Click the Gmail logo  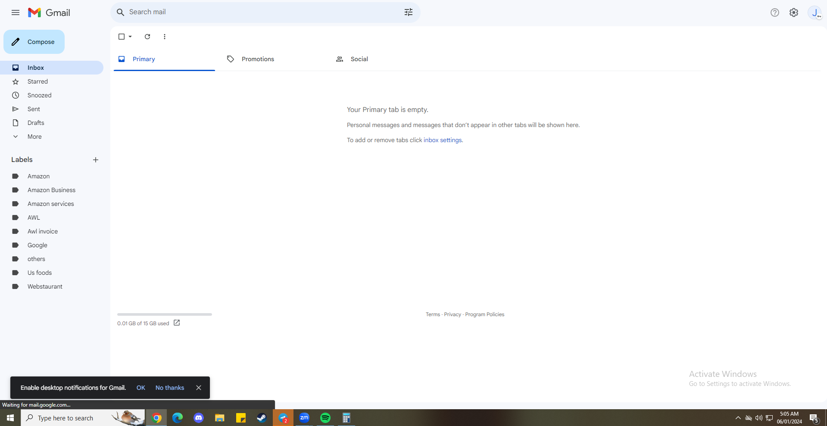pyautogui.click(x=49, y=12)
